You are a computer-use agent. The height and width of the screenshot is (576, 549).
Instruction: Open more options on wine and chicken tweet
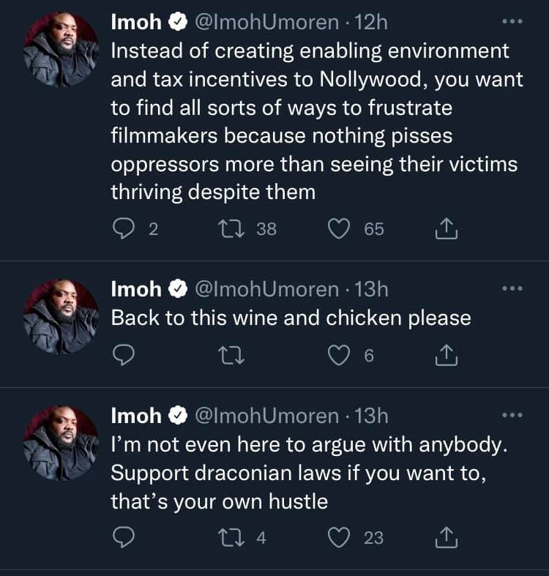512,288
